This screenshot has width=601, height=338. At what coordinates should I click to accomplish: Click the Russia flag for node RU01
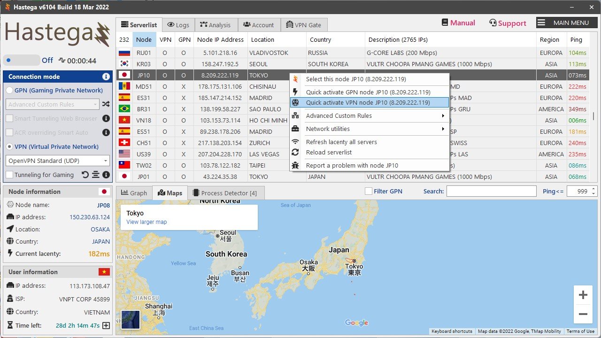[124, 53]
